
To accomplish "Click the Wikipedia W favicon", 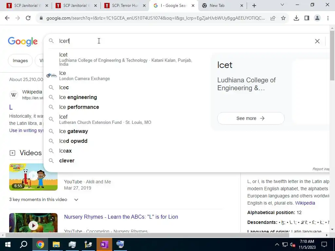I will coord(14,95).
